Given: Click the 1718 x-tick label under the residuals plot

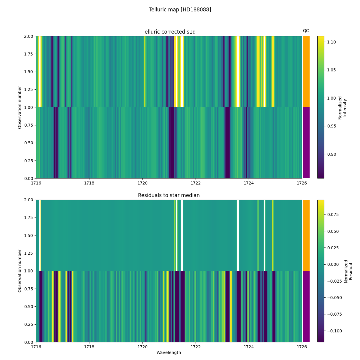Looking at the screenshot, I should pyautogui.click(x=89, y=347).
